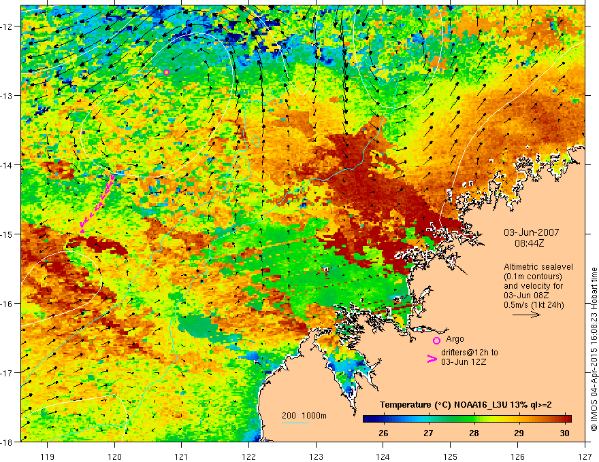
Task: Click the colorbar tick label 29
Action: pyautogui.click(x=519, y=433)
